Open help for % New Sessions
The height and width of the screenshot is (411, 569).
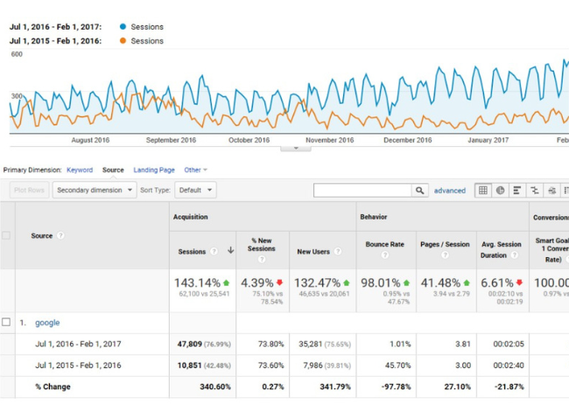(x=262, y=259)
